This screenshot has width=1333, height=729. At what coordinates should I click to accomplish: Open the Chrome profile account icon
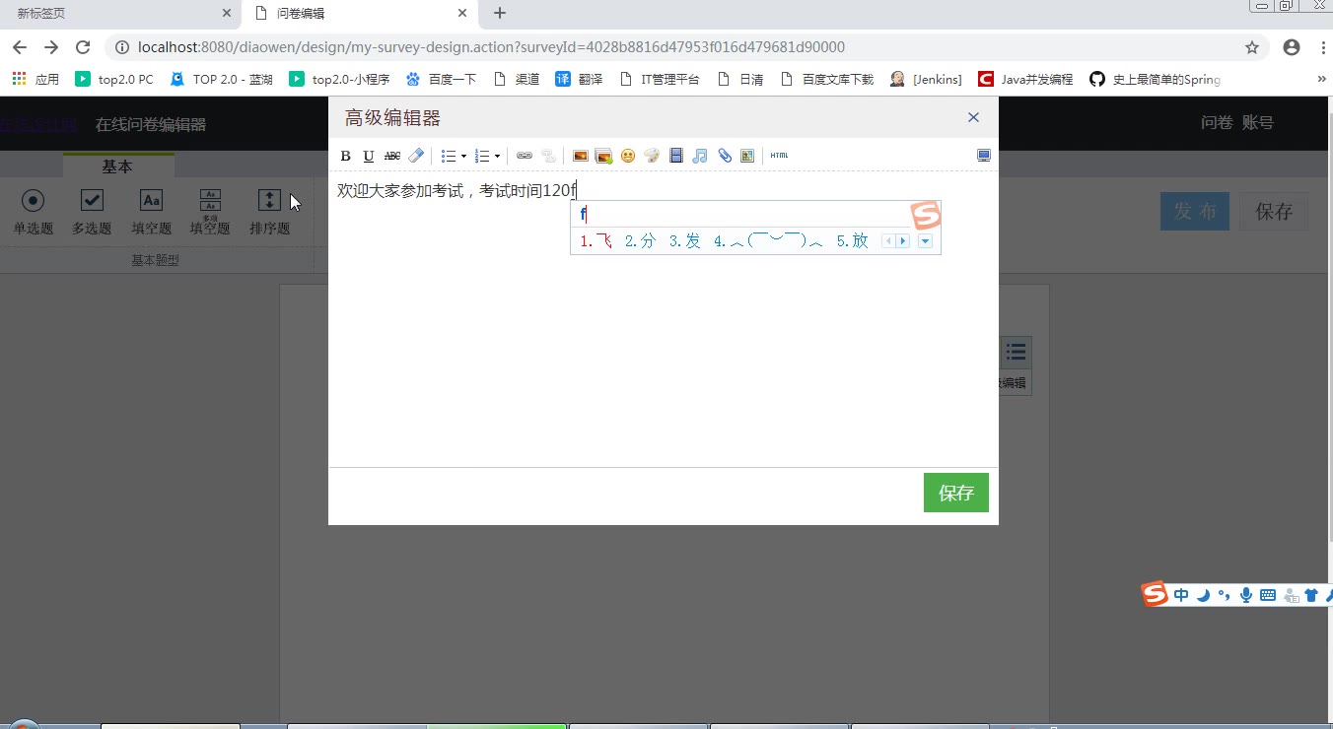point(1292,47)
